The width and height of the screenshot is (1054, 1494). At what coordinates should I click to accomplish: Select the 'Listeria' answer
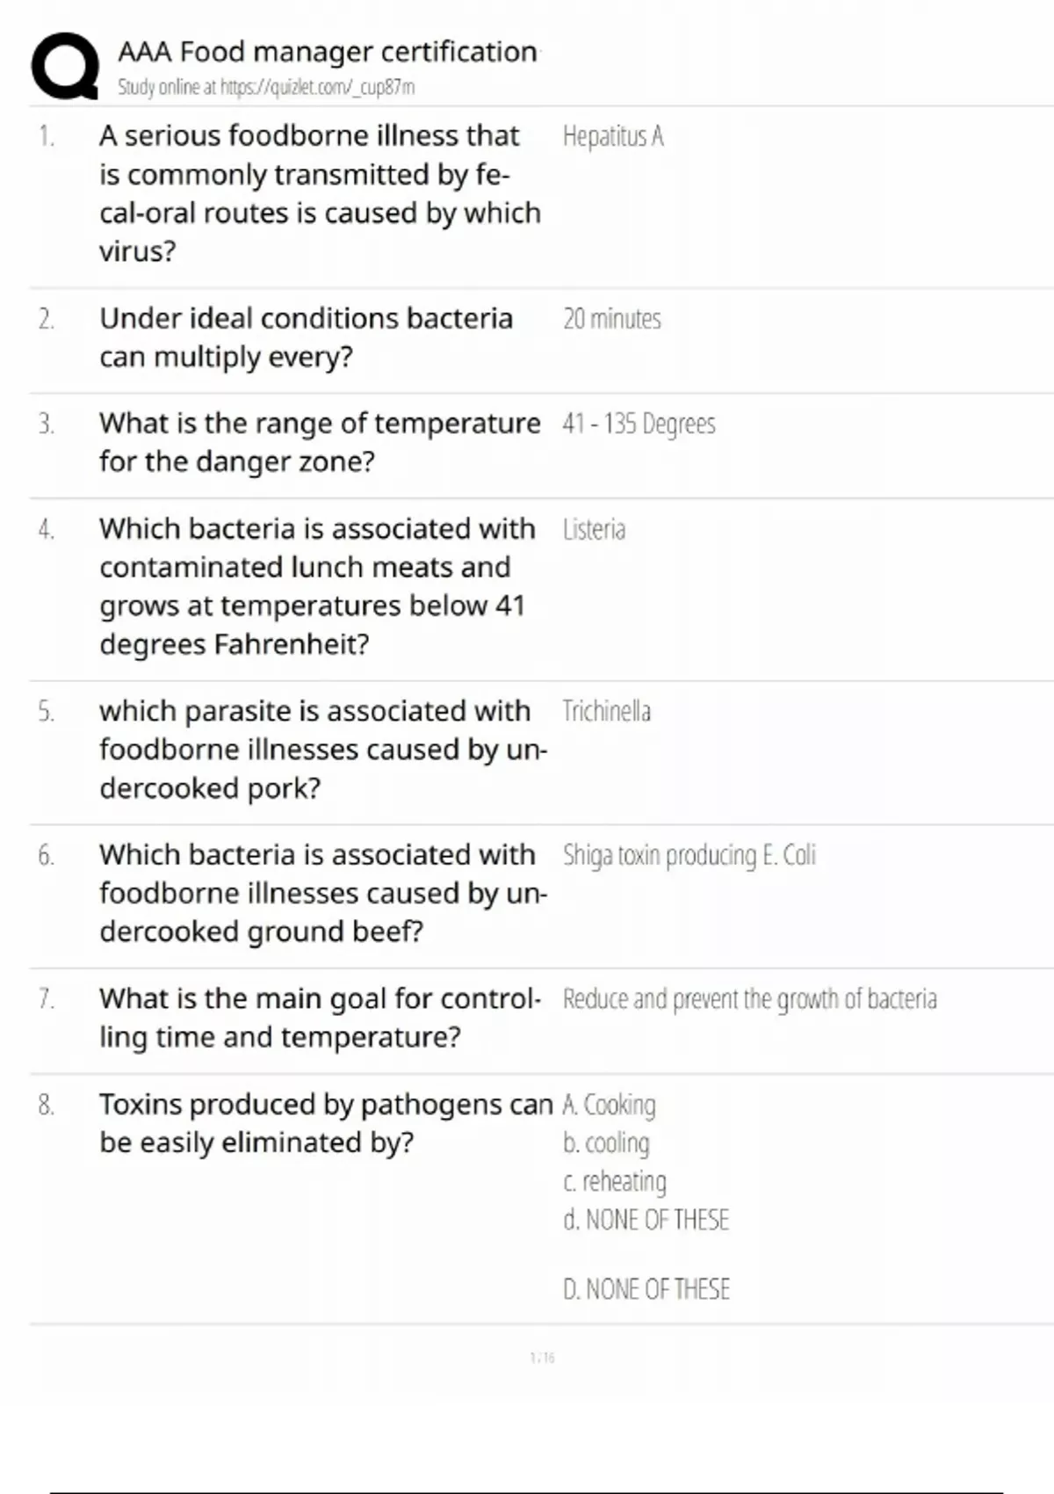(x=594, y=529)
